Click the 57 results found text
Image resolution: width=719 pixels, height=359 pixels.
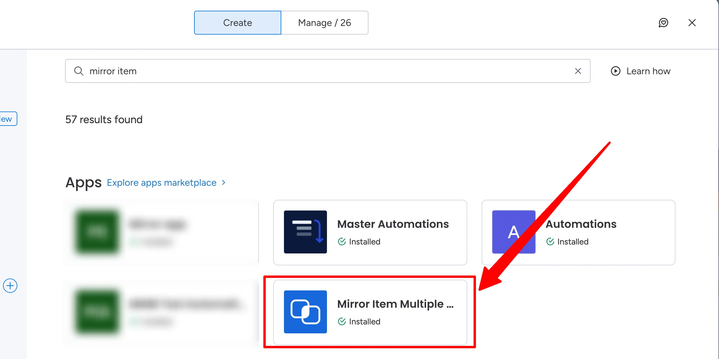point(104,119)
